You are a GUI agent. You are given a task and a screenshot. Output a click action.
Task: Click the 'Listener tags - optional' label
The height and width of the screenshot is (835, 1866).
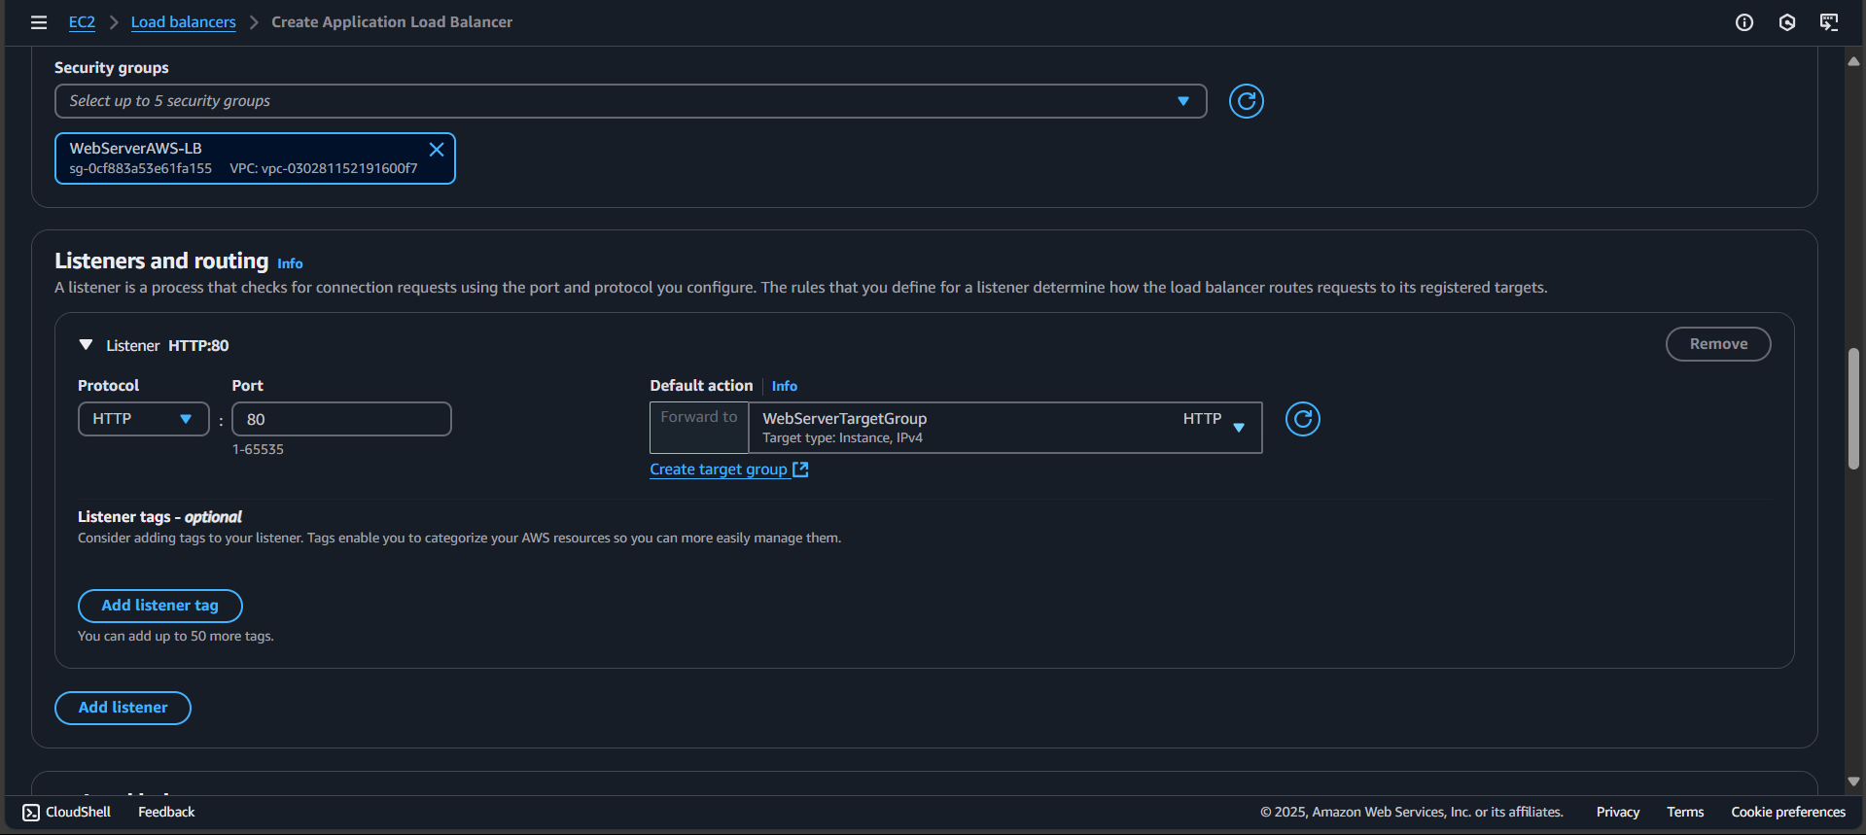(159, 517)
